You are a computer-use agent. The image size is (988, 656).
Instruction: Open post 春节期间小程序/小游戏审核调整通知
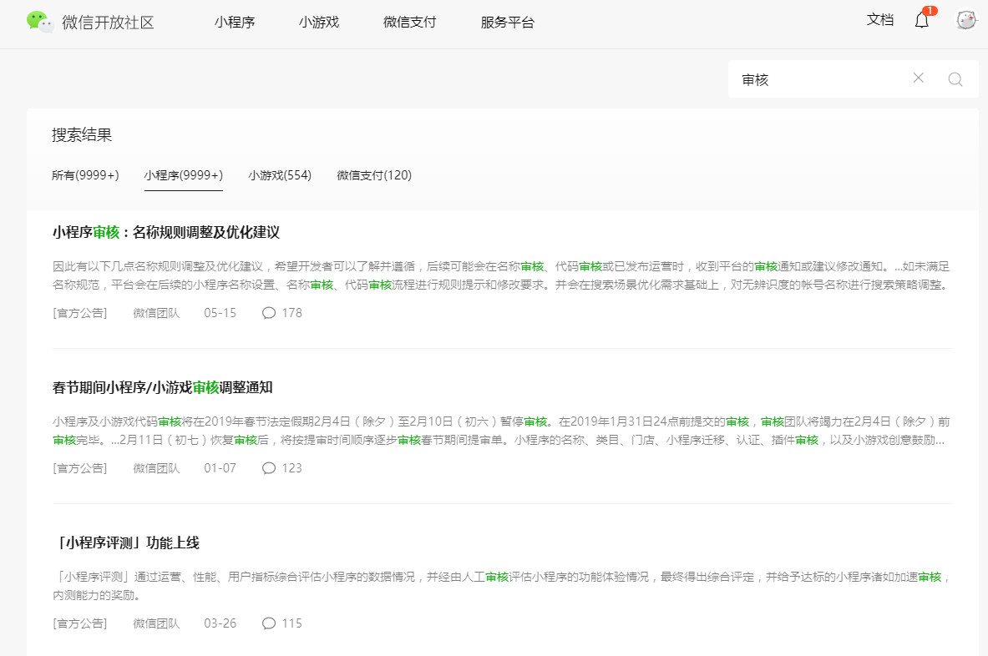pyautogui.click(x=163, y=388)
